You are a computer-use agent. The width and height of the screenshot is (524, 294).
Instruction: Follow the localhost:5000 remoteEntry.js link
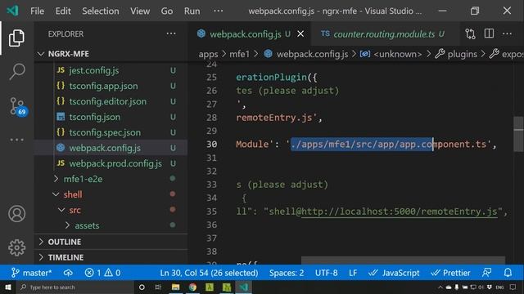pos(400,212)
